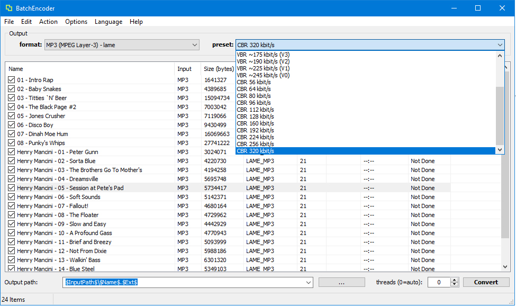This screenshot has width=516, height=306.
Task: Uncheck the '01 - Intro Rap' checkbox
Action: [12, 79]
